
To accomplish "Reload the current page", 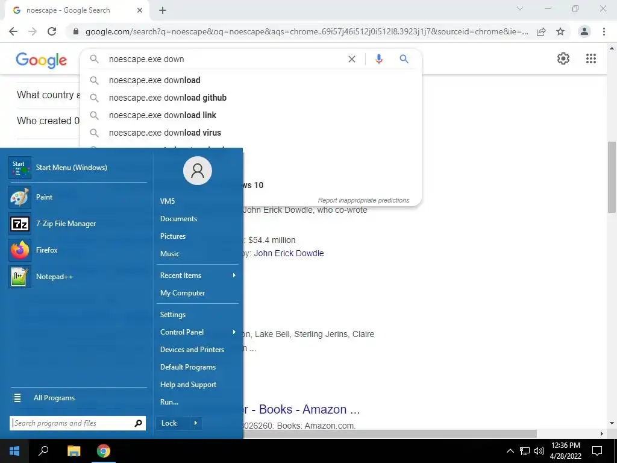I will [52, 31].
